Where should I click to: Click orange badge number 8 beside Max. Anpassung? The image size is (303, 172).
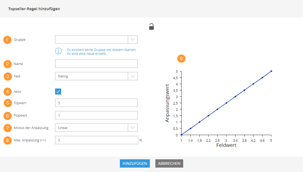(7, 140)
